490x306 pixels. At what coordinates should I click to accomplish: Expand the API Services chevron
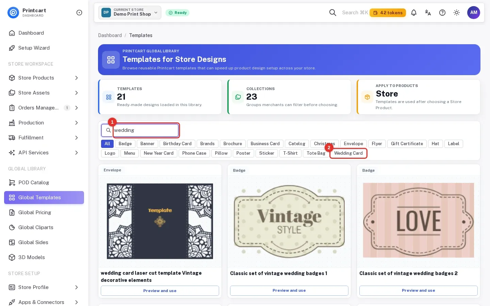(77, 153)
